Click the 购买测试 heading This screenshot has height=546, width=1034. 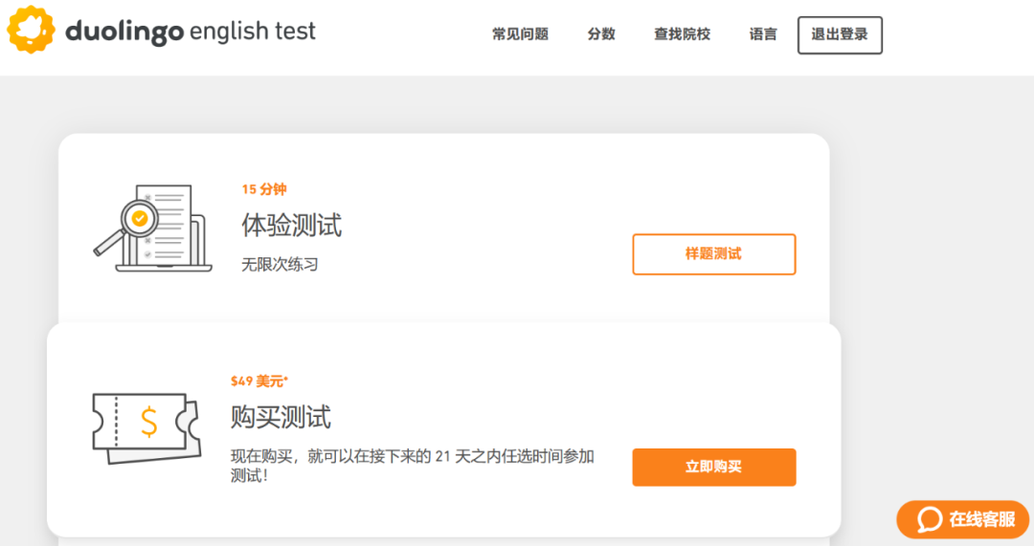pyautogui.click(x=281, y=417)
